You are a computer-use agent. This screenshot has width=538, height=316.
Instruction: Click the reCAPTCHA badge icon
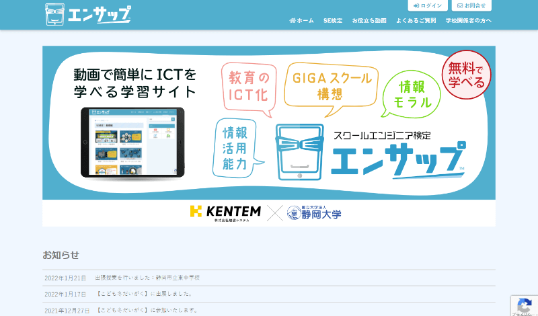point(525,305)
